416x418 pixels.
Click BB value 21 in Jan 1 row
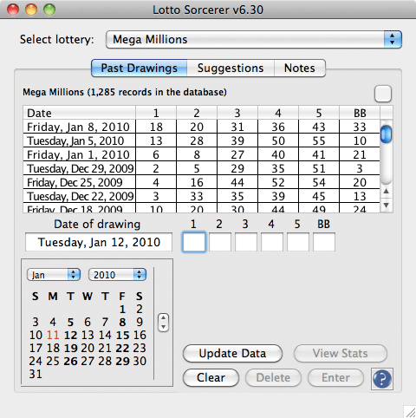click(x=360, y=154)
